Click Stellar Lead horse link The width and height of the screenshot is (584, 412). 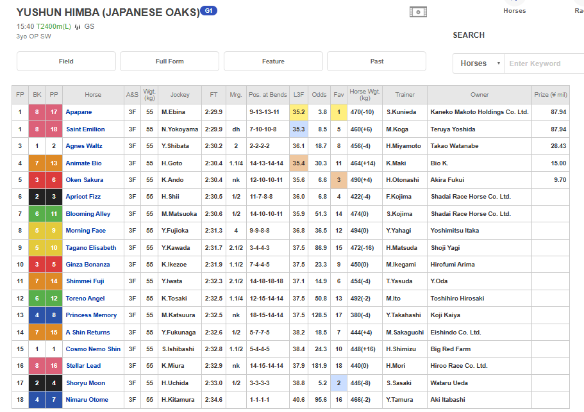click(x=83, y=365)
